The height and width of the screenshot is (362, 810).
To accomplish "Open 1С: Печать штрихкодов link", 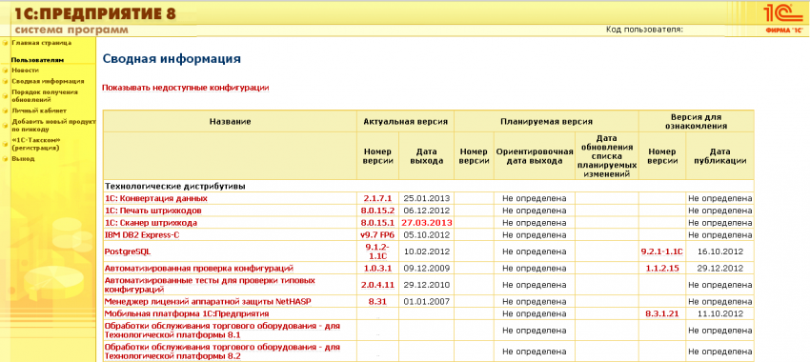I will [x=152, y=211].
